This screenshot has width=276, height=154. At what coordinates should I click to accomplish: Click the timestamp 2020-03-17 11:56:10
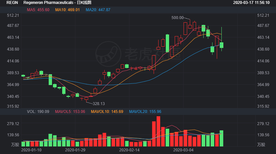tap(251, 3)
